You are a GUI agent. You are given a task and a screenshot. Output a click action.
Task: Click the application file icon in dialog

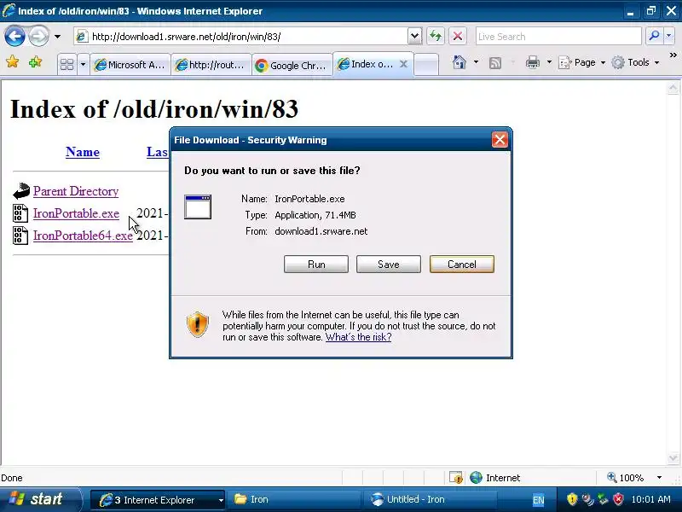click(x=198, y=207)
